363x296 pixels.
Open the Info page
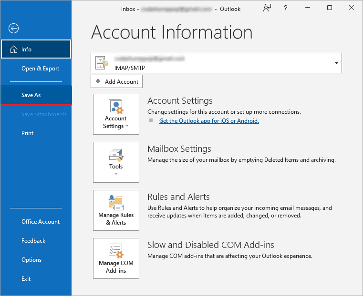pyautogui.click(x=36, y=49)
